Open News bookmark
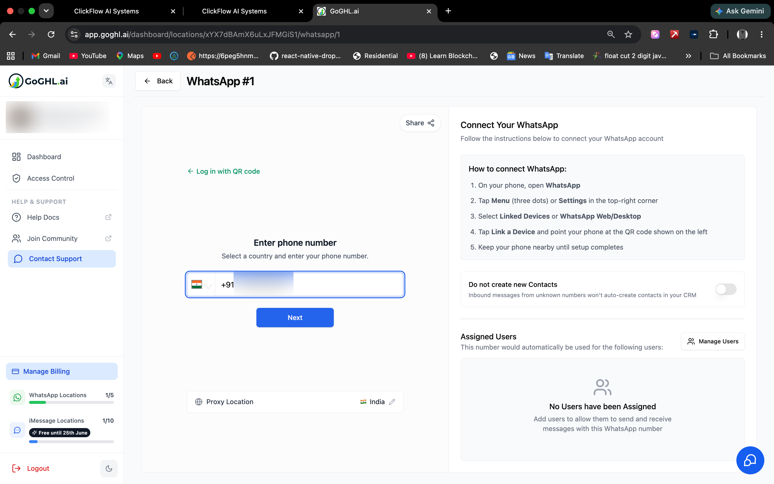774x484 pixels. pyautogui.click(x=521, y=56)
